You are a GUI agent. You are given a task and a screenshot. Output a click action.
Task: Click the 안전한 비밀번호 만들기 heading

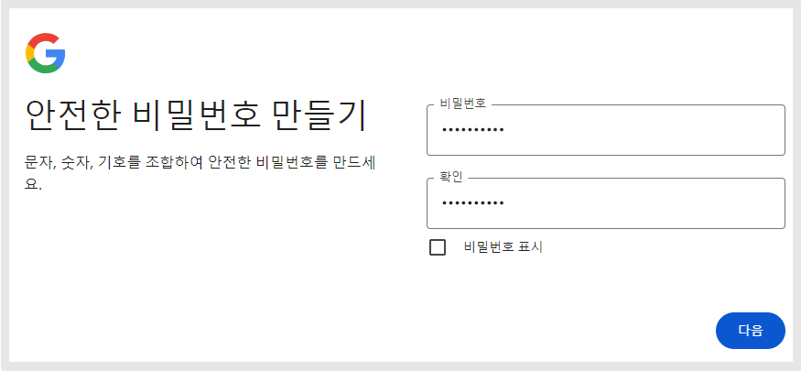196,115
